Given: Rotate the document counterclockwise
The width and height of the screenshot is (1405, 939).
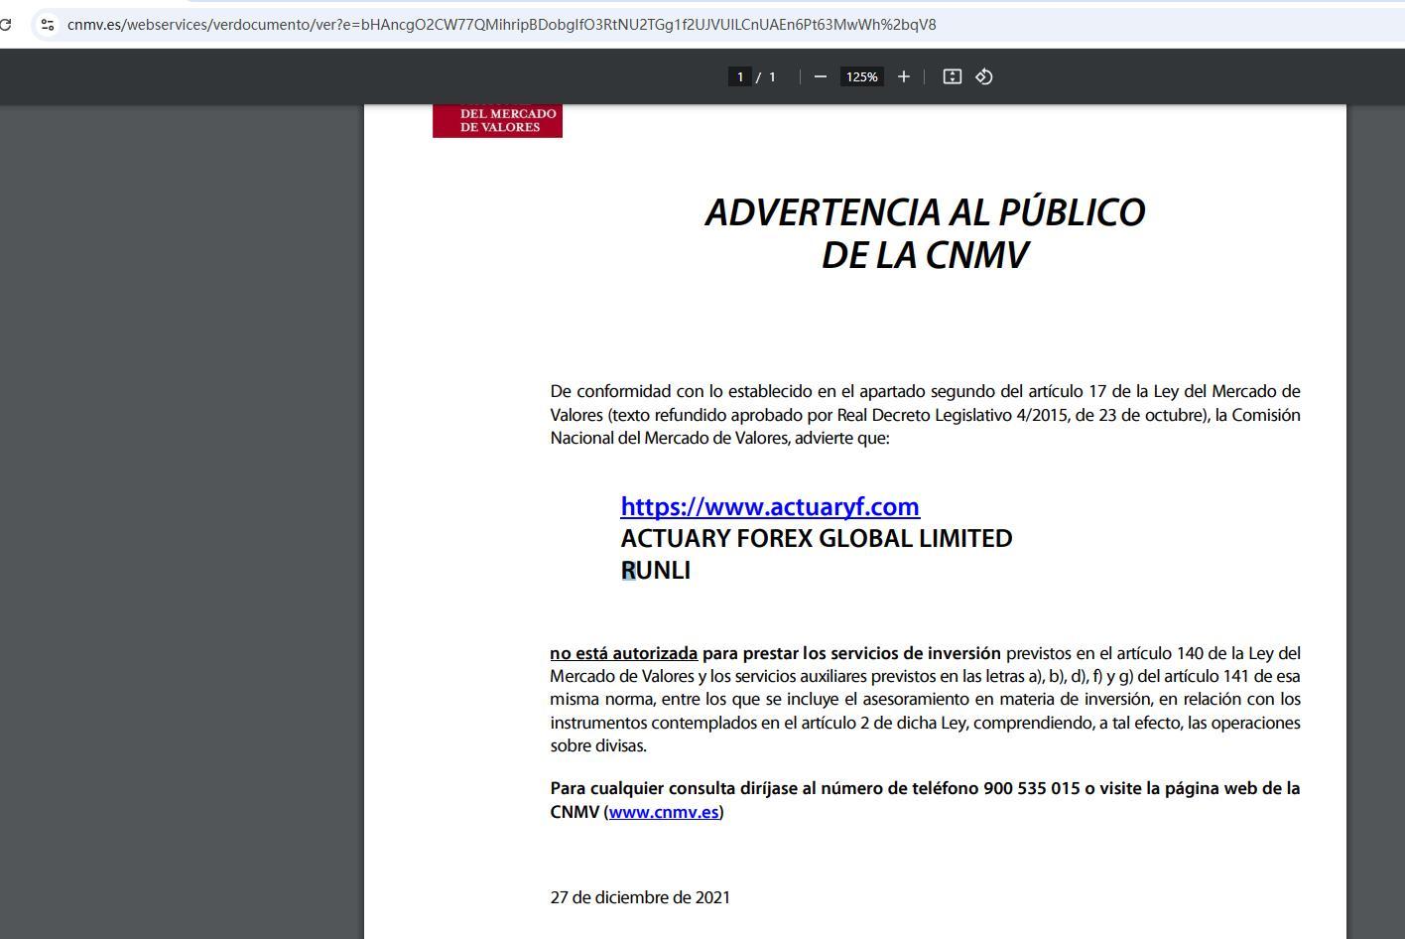Looking at the screenshot, I should coord(983,76).
